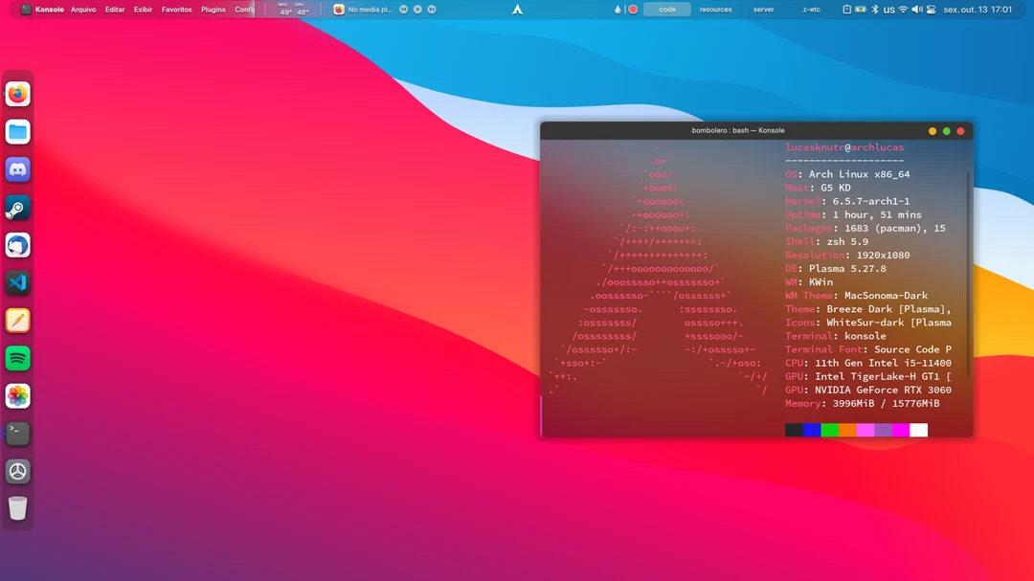The width and height of the screenshot is (1034, 581).
Task: Launch Firefox from the dock
Action: point(17,95)
